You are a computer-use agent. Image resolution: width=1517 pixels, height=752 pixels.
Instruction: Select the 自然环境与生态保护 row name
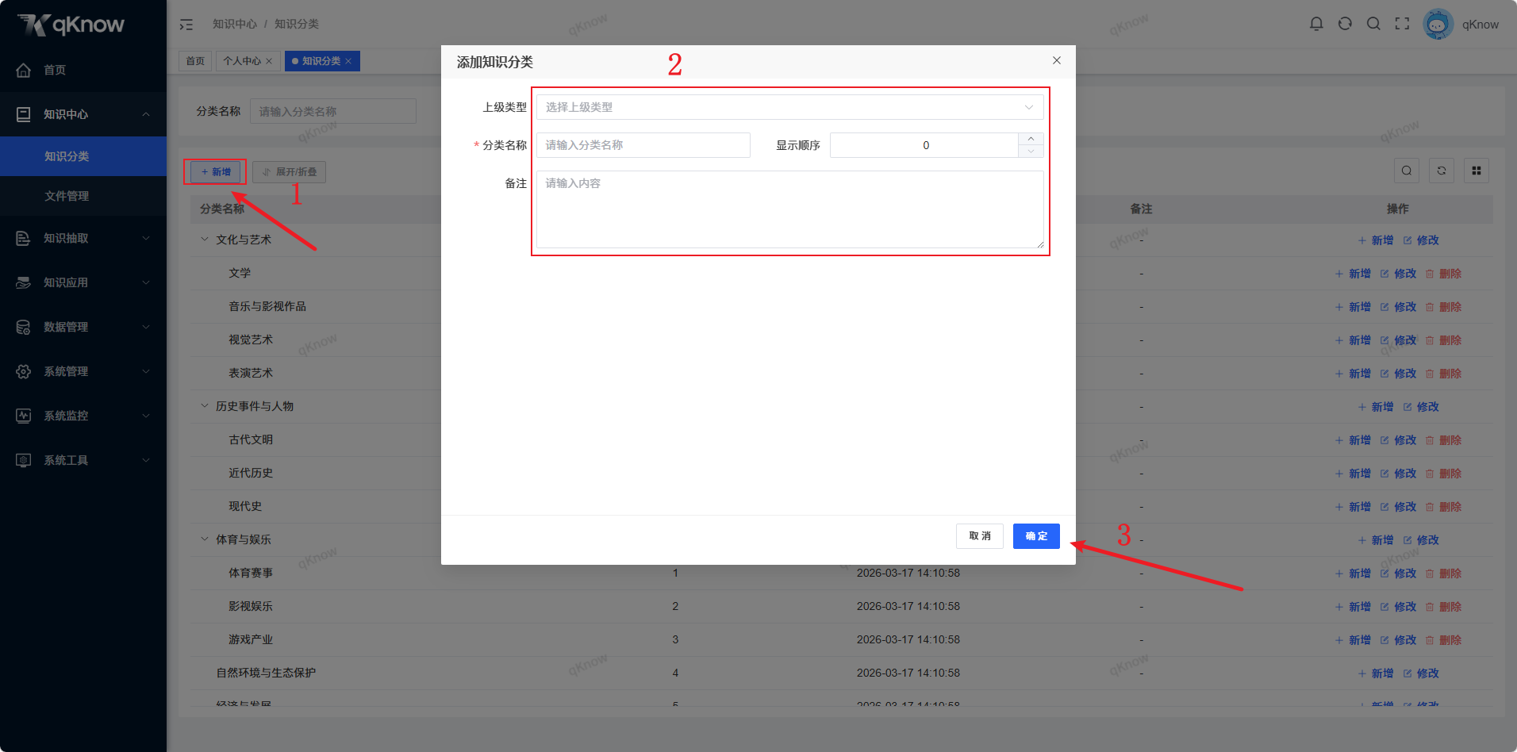click(x=266, y=673)
